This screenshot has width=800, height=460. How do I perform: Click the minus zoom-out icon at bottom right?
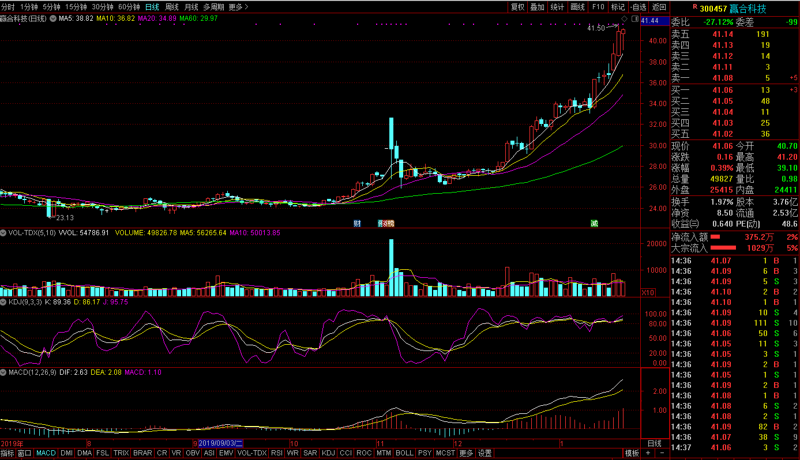(661, 453)
